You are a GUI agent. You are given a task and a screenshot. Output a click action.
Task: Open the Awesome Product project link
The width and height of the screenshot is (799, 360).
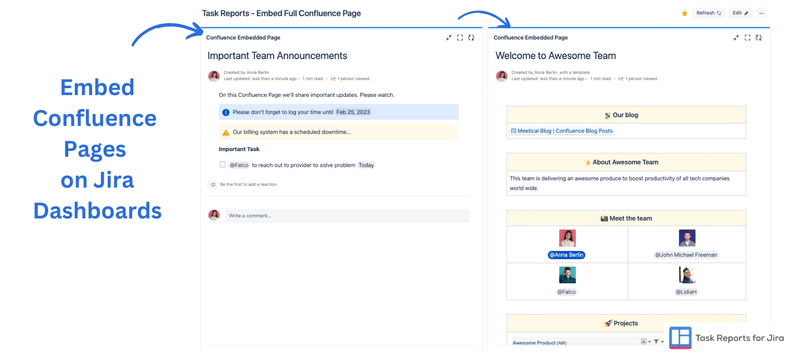point(534,343)
